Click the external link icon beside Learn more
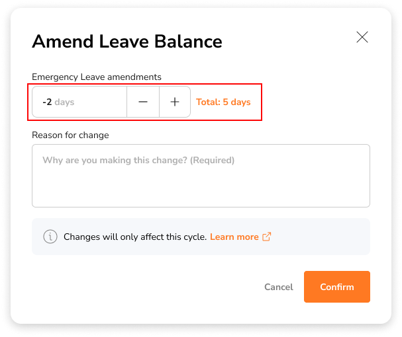Image resolution: width=402 pixels, height=337 pixels. coord(267,237)
